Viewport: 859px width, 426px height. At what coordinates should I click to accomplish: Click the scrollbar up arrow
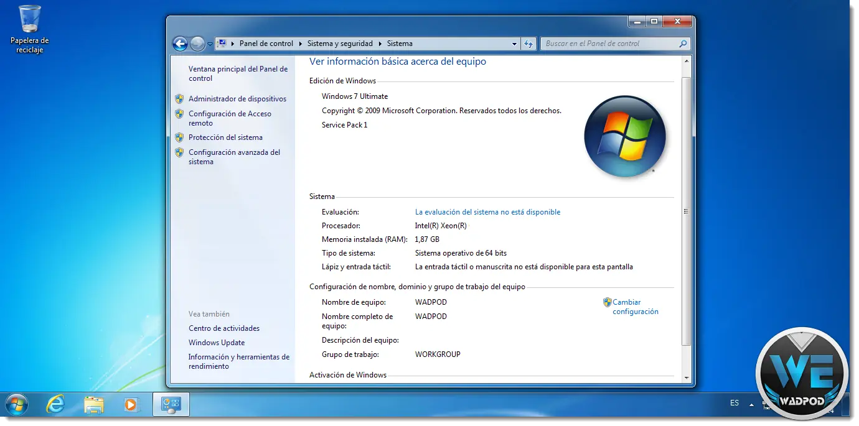(687, 61)
